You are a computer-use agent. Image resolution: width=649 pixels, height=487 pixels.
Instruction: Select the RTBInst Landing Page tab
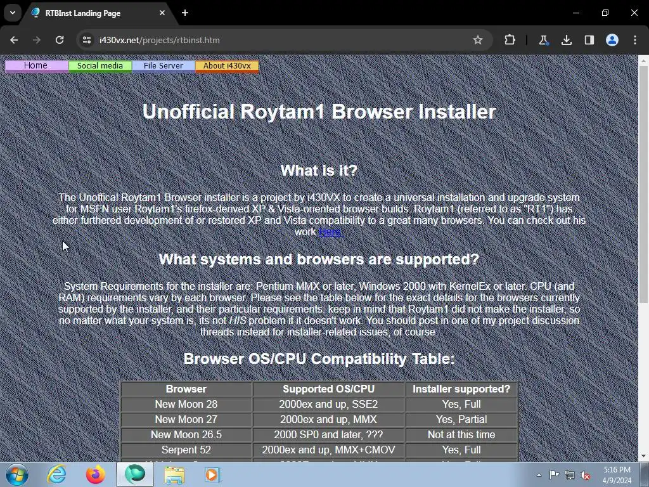[98, 13]
